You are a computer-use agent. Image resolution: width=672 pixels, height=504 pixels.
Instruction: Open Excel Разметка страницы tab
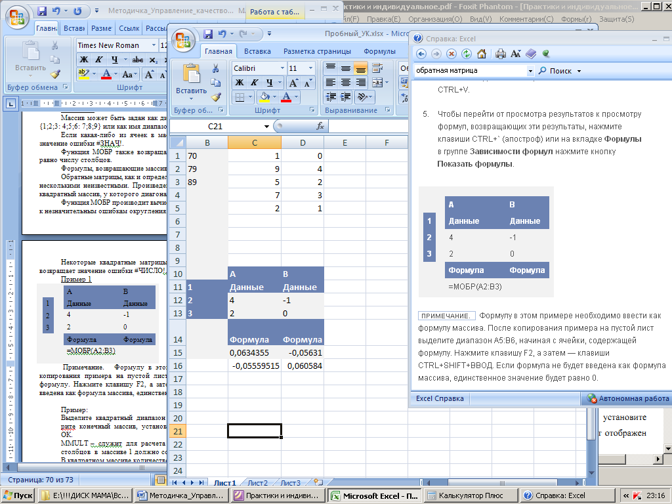click(317, 51)
